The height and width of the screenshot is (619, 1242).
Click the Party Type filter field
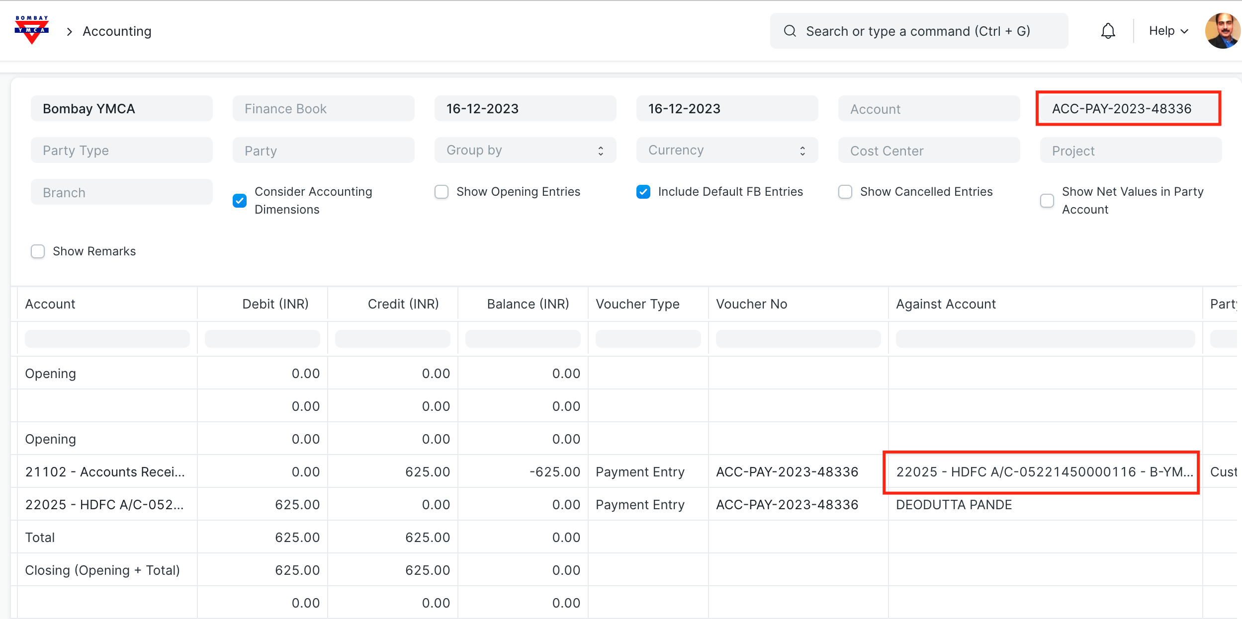tap(121, 150)
